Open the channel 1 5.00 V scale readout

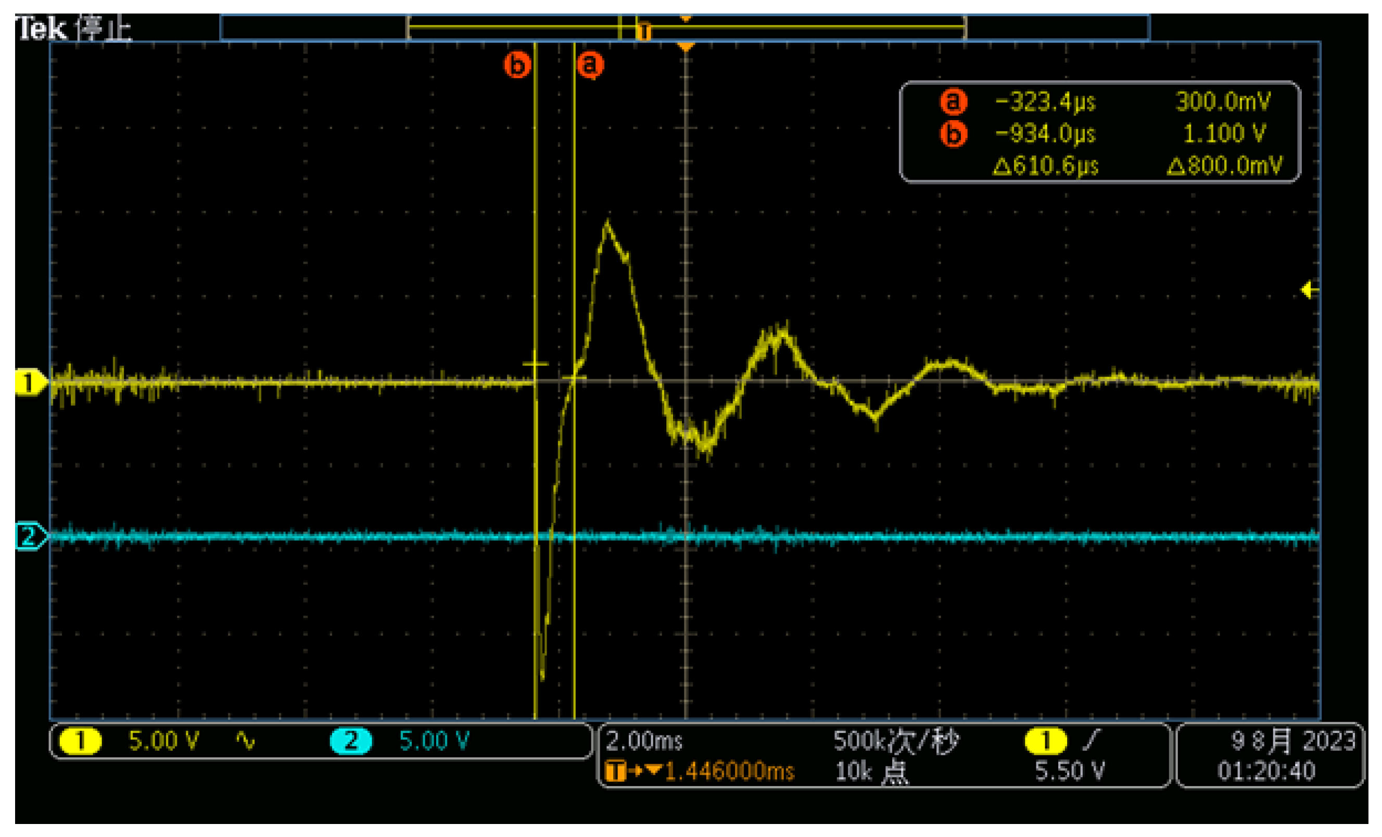[164, 741]
